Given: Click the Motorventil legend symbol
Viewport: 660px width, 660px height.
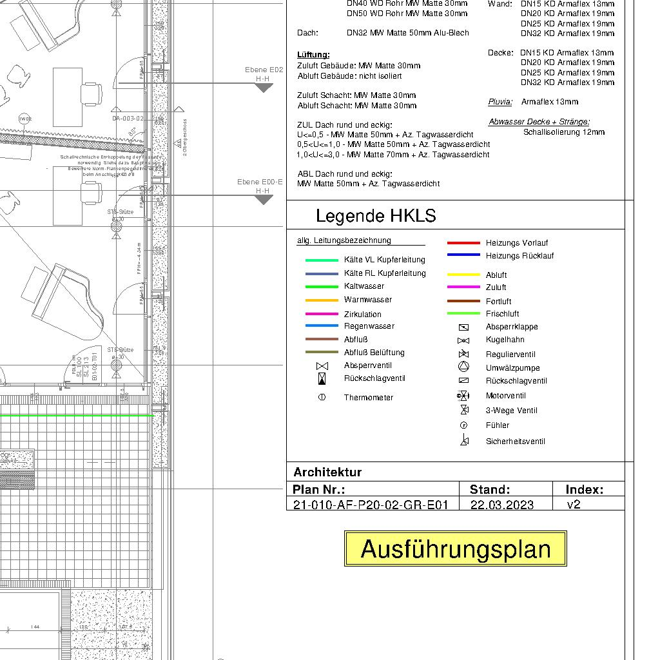Looking at the screenshot, I should click(463, 395).
